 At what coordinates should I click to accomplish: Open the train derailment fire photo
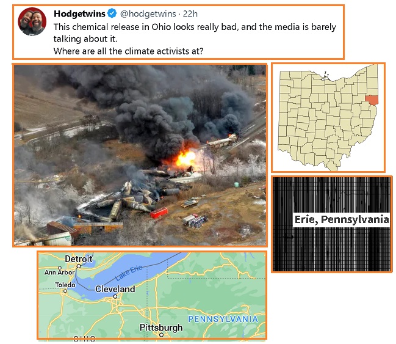(x=140, y=155)
